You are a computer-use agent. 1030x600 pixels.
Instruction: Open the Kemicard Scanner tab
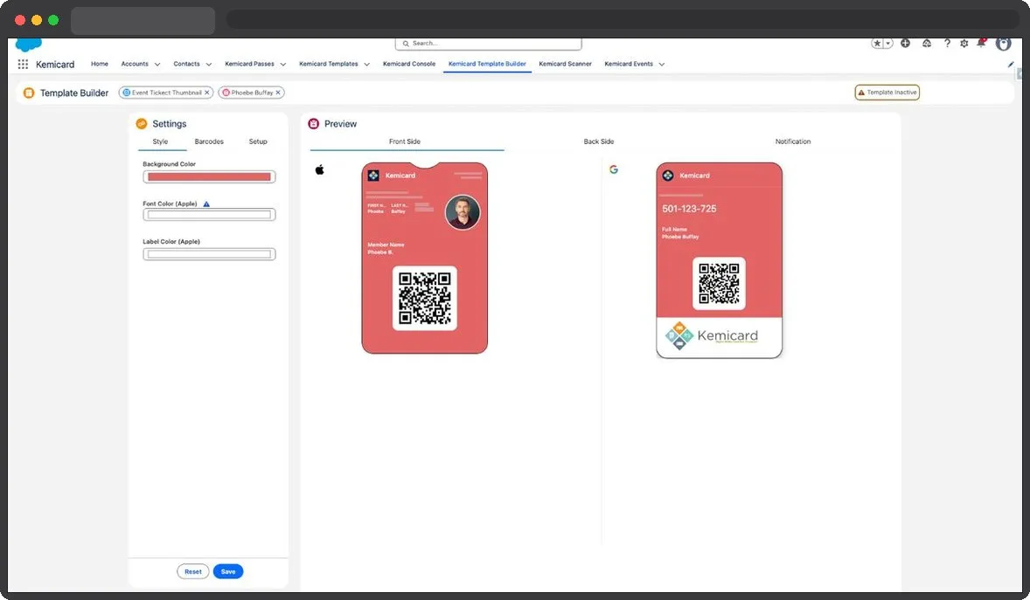pyautogui.click(x=565, y=64)
